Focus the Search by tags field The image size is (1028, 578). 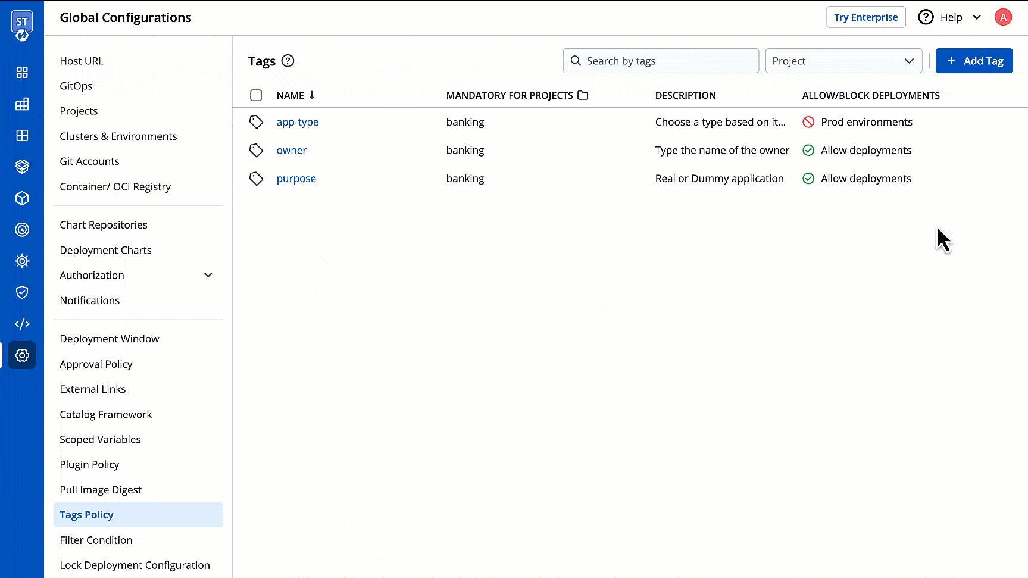[661, 61]
